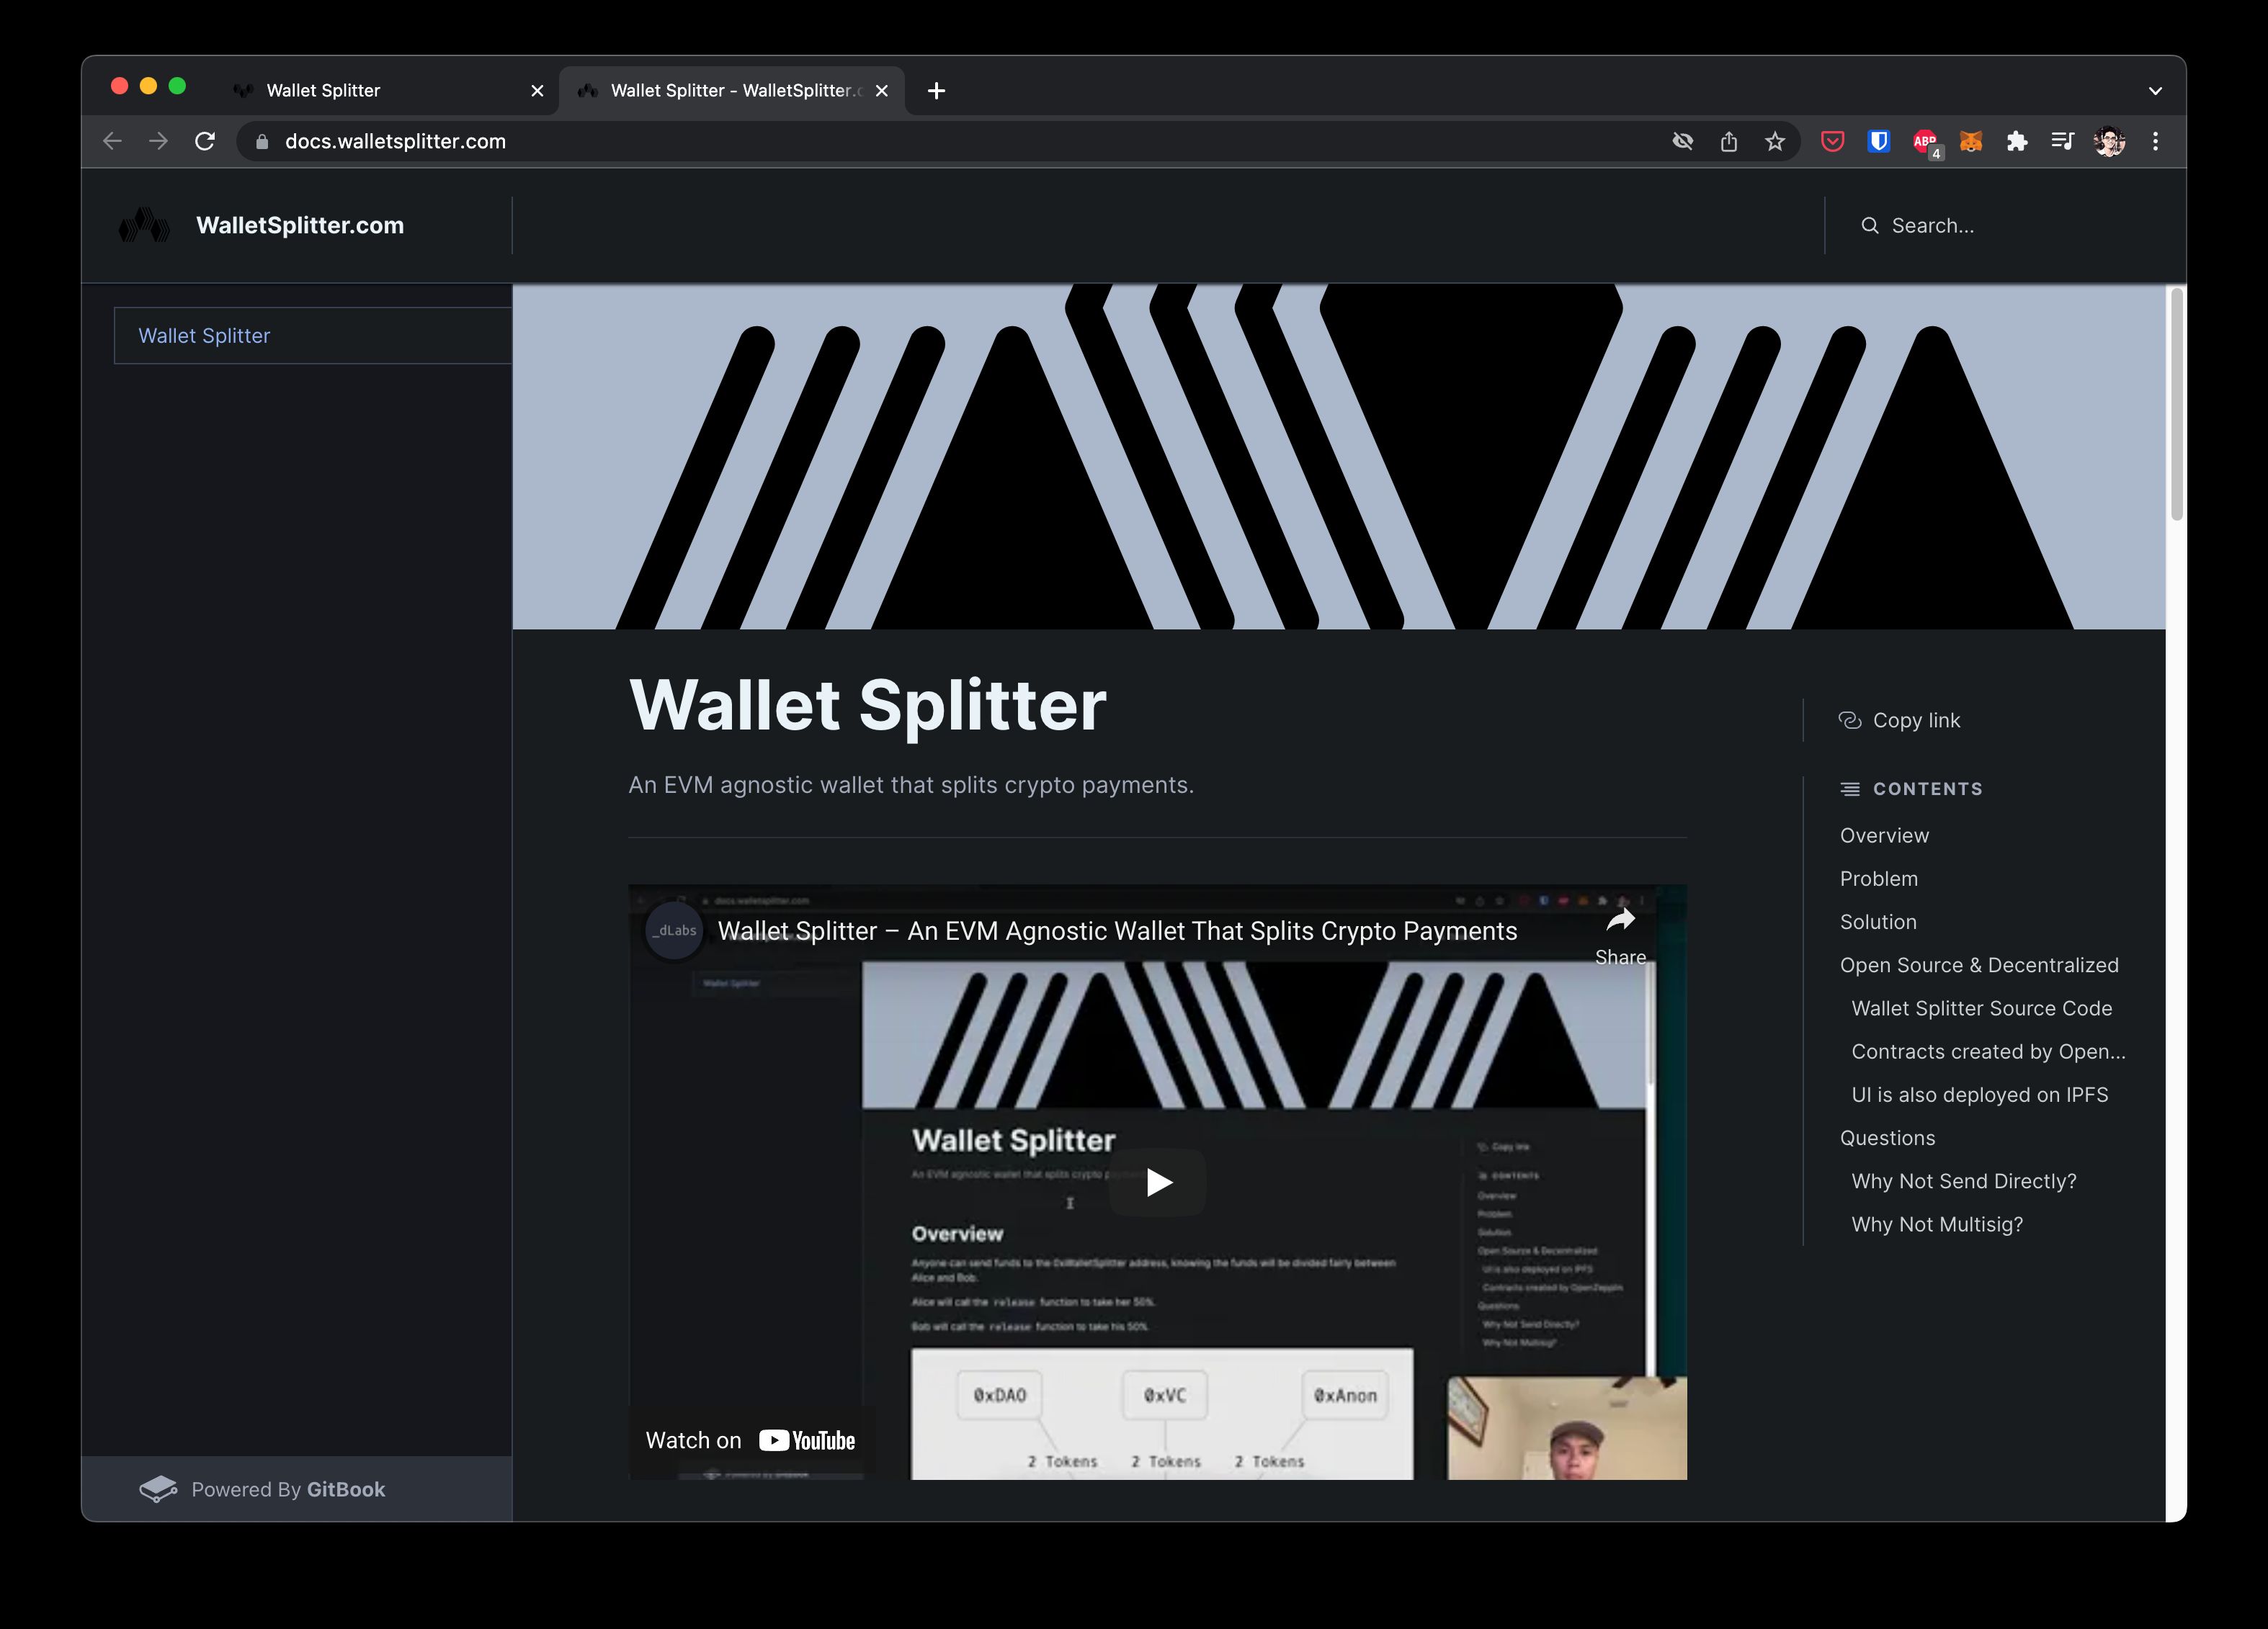Viewport: 2268px width, 1629px height.
Task: Open the MetaMask fox extension
Action: (1971, 142)
